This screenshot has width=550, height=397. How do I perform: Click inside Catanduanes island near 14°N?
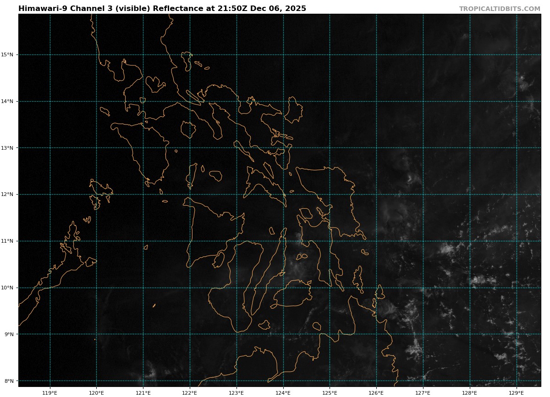point(293,110)
